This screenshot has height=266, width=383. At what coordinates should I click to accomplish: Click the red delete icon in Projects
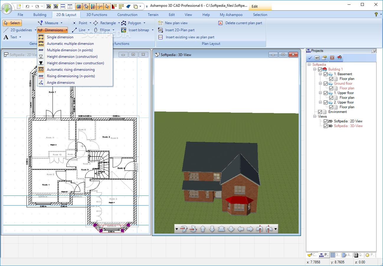pyautogui.click(x=332, y=58)
